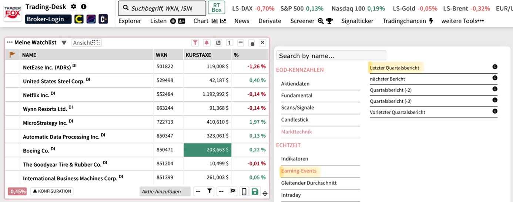Image resolution: width=513 pixels, height=202 pixels.
Task: Open the Signalticker menu
Action: pyautogui.click(x=357, y=21)
